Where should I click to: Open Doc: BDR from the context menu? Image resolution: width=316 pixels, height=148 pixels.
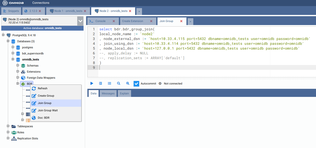tap(56, 118)
